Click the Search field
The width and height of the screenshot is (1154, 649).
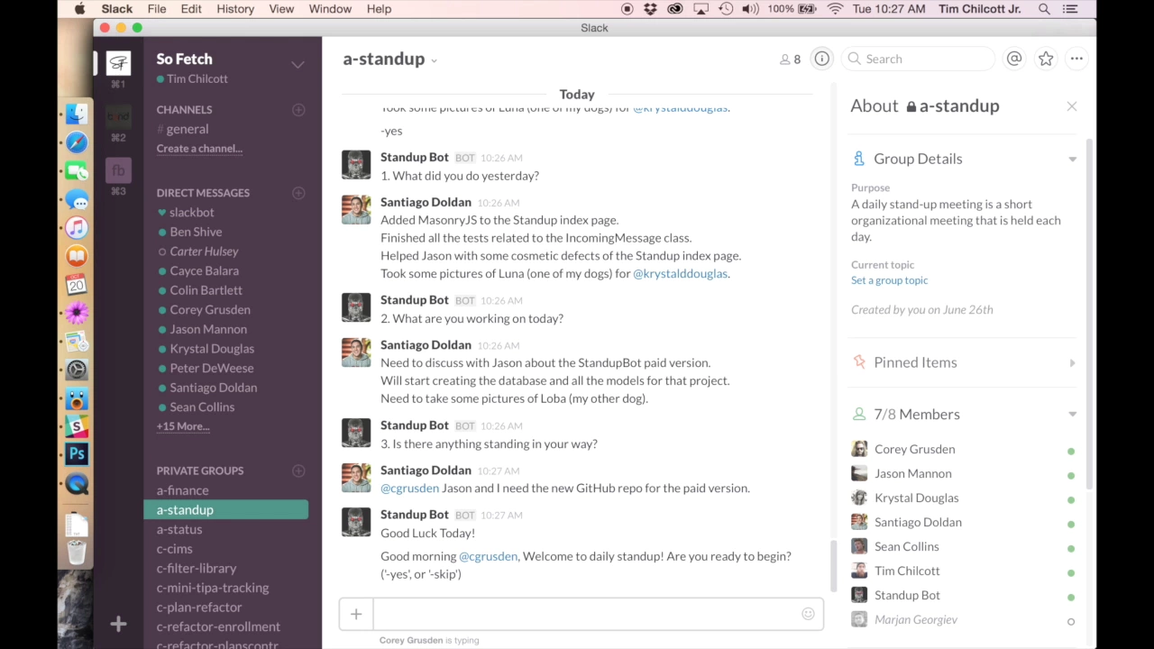[918, 59]
